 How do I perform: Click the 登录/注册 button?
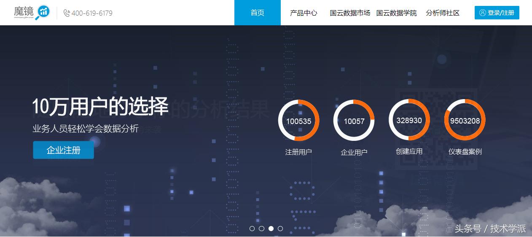coord(497,13)
